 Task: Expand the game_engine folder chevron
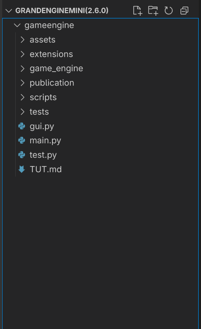click(22, 69)
